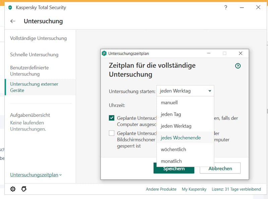Click the back arrow next to Untersuchung

coord(13,21)
